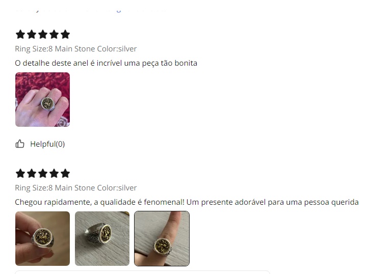The image size is (367, 274).
Task: Click first star of the 'Chegou rapidamente' review
Action: click(x=20, y=174)
